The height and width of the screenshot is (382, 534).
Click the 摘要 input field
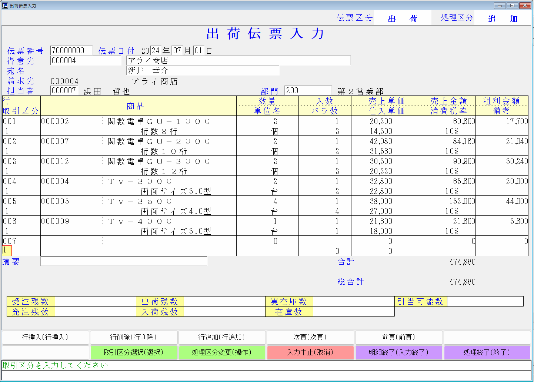124,261
